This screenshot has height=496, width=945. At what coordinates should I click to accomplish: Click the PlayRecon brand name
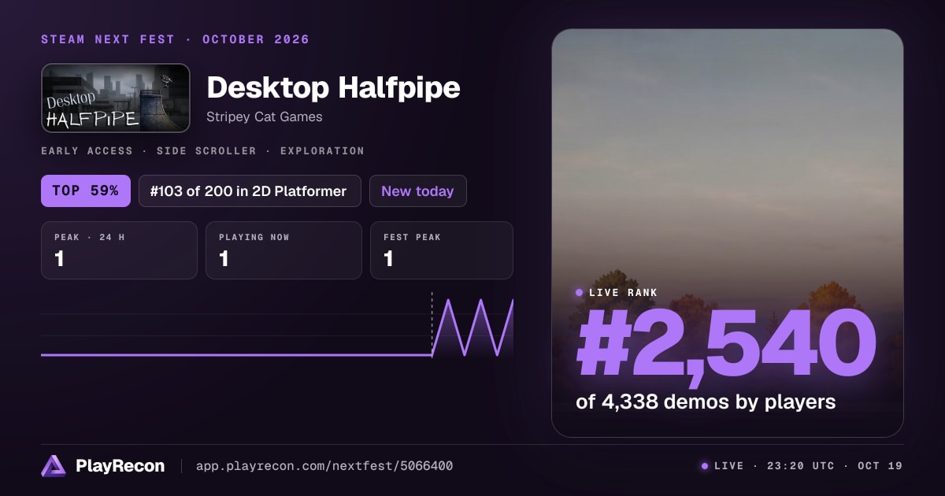pyautogui.click(x=120, y=466)
